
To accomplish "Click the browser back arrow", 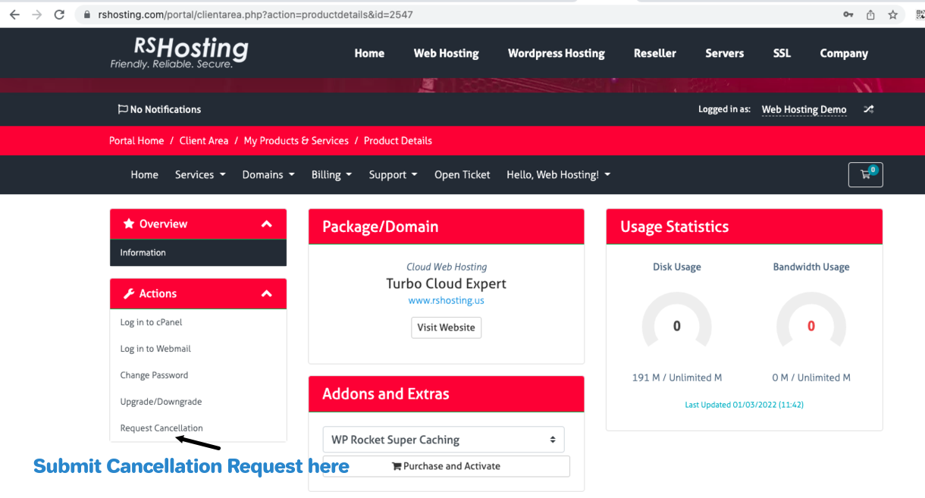I will click(14, 14).
